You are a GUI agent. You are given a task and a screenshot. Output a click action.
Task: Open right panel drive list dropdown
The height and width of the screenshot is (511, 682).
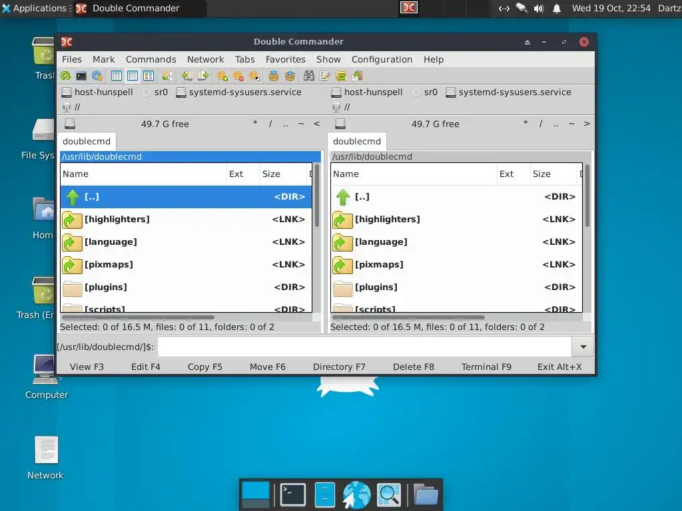340,124
